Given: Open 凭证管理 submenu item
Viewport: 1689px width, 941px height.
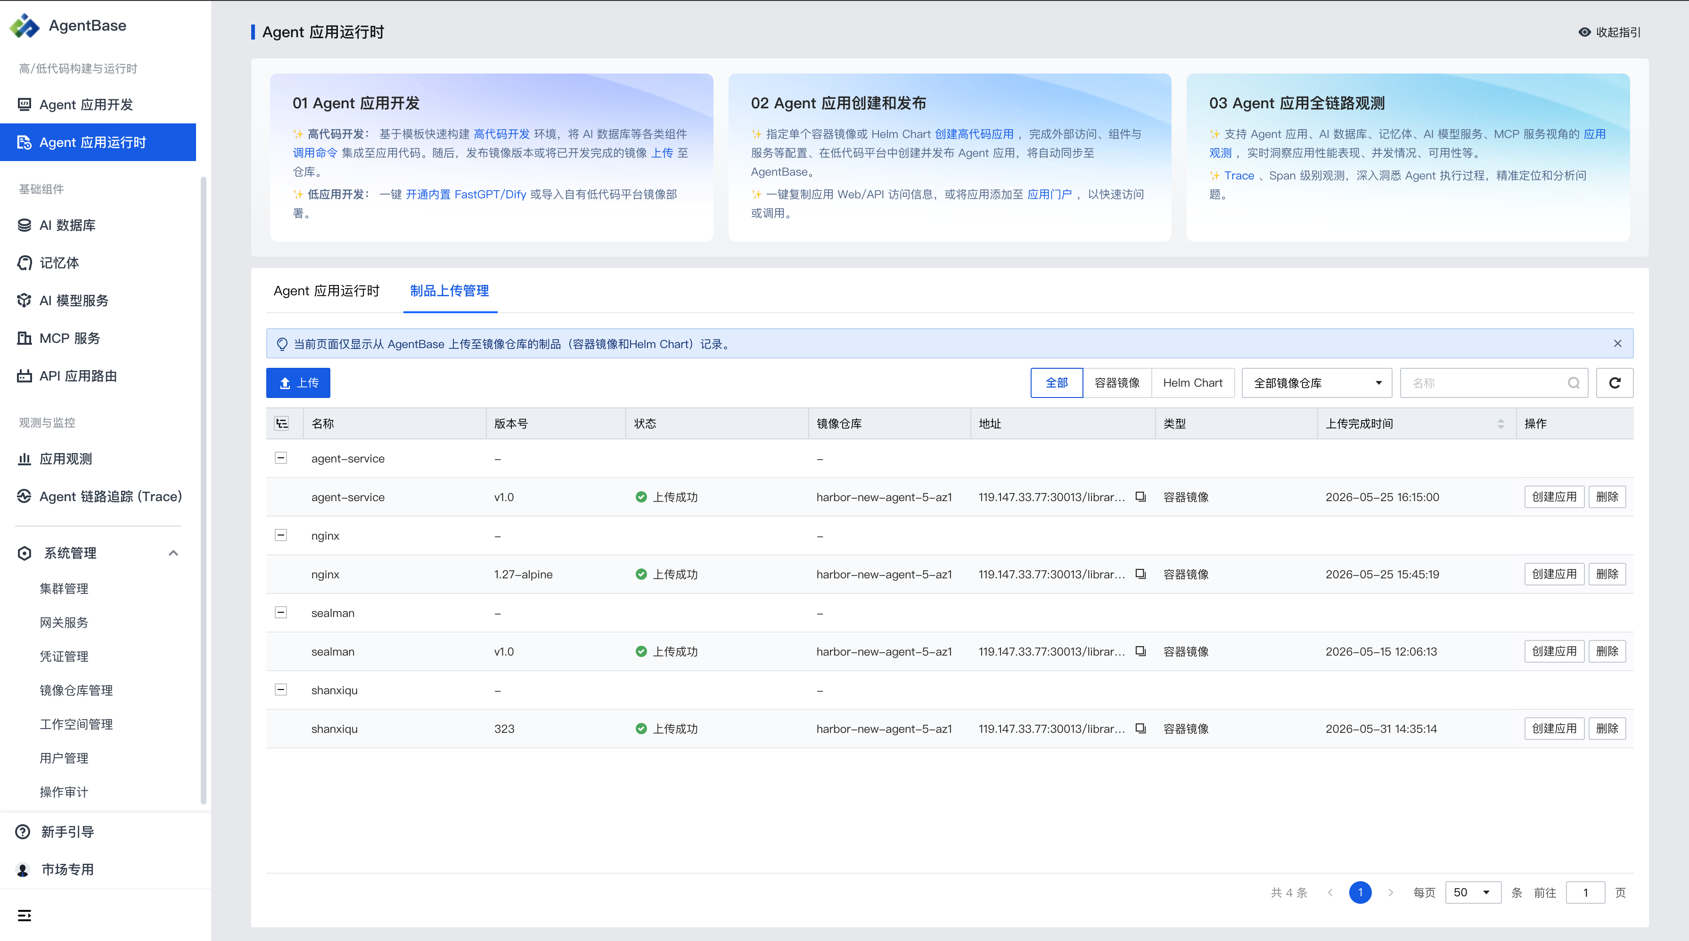Looking at the screenshot, I should tap(64, 656).
